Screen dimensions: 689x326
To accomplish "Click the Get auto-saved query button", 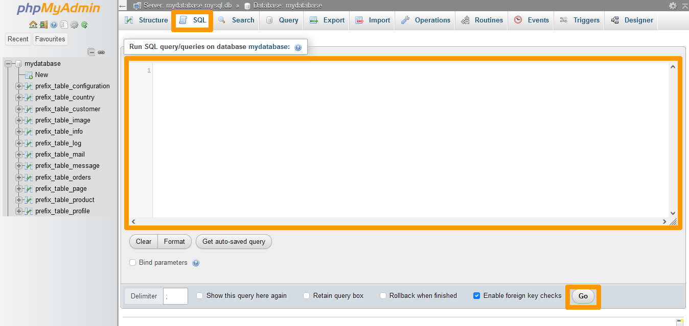I will coord(234,241).
